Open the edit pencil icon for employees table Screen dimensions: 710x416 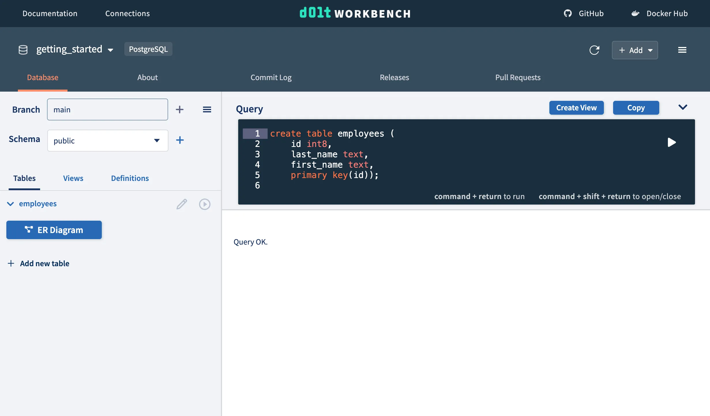[x=182, y=204]
